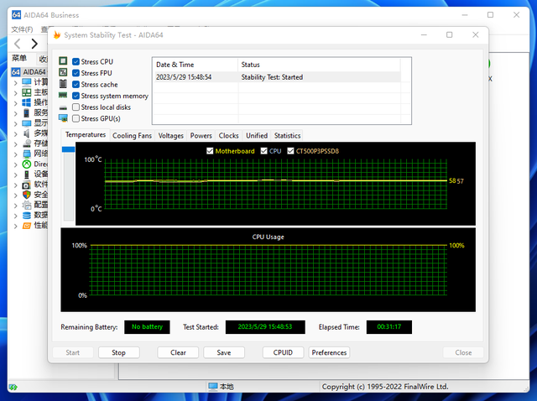Image resolution: width=537 pixels, height=401 pixels.
Task: Click the AIDA64 Business logo icon in title bar
Action: coord(16,15)
